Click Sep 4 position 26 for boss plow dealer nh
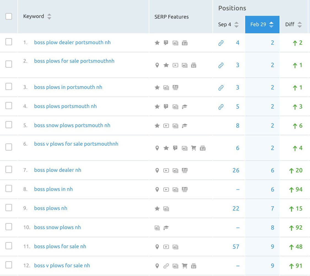The height and width of the screenshot is (276, 310). (236, 171)
